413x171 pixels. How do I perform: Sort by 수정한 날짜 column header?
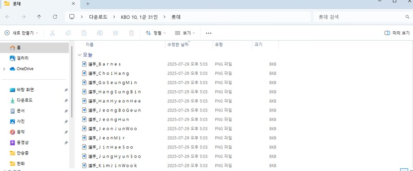(x=178, y=45)
